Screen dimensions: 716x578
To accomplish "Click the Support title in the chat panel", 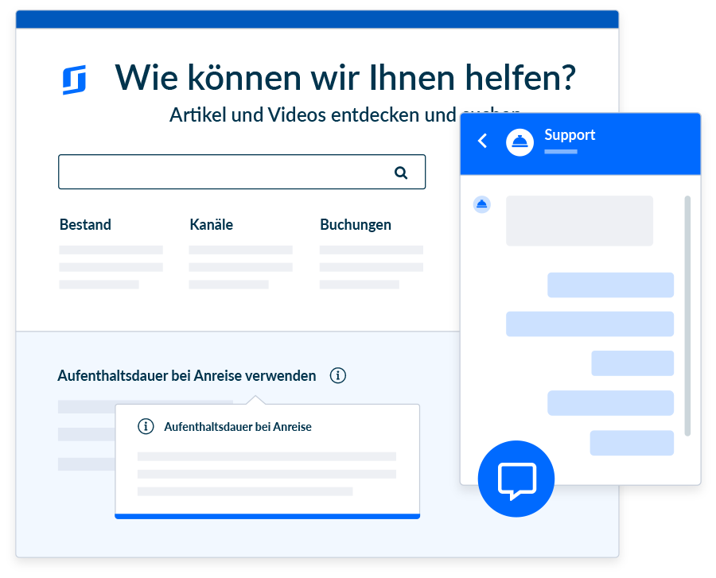I will [x=570, y=135].
